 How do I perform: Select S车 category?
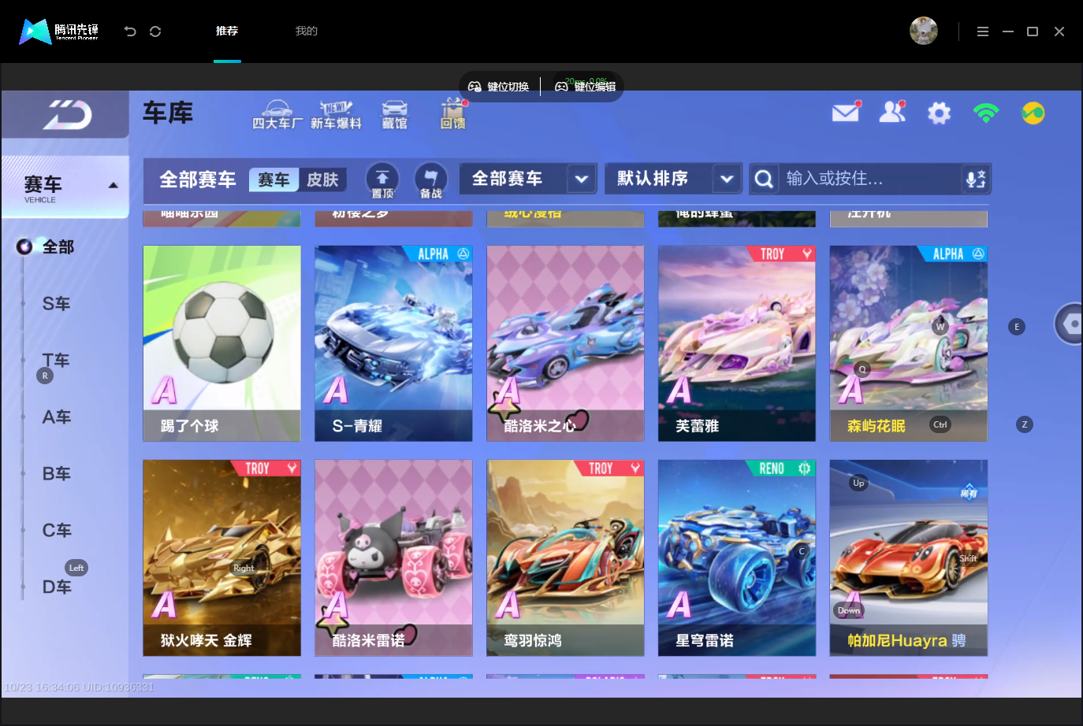point(57,304)
